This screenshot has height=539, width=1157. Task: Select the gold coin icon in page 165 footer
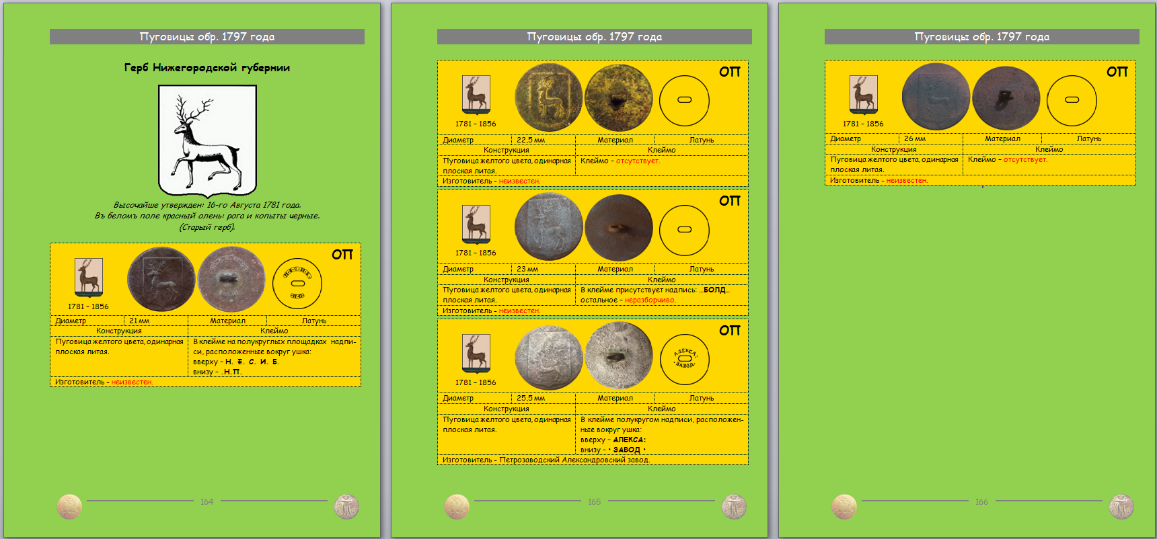[x=457, y=507]
